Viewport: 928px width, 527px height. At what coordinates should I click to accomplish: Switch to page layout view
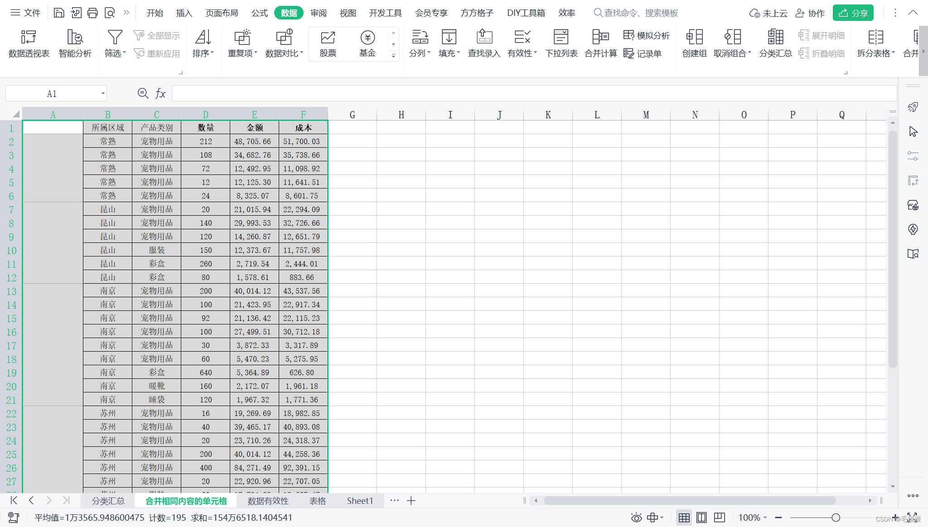pyautogui.click(x=701, y=517)
